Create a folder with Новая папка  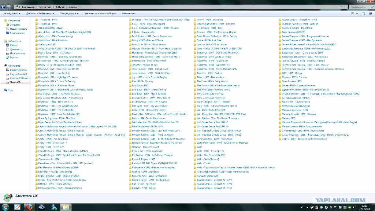[x=129, y=14]
